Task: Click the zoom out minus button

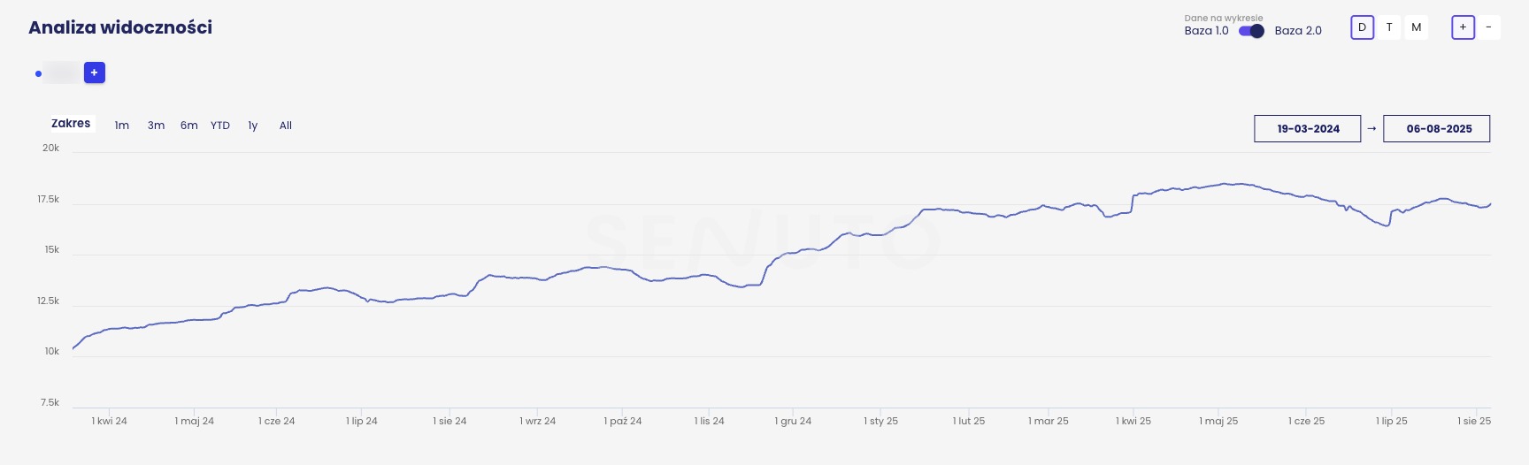Action: [1488, 27]
